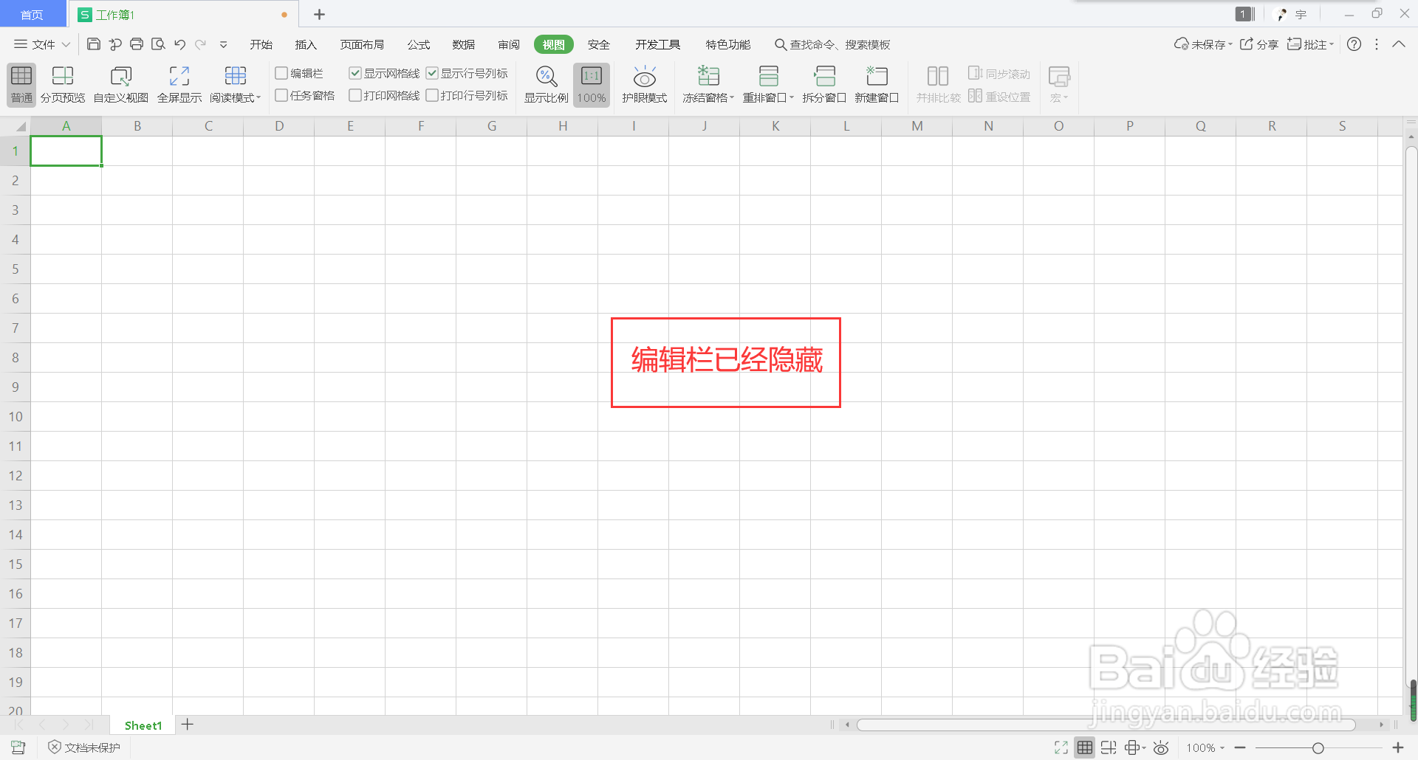Add a new document tab with plus
This screenshot has width=1418, height=760.
[x=319, y=14]
